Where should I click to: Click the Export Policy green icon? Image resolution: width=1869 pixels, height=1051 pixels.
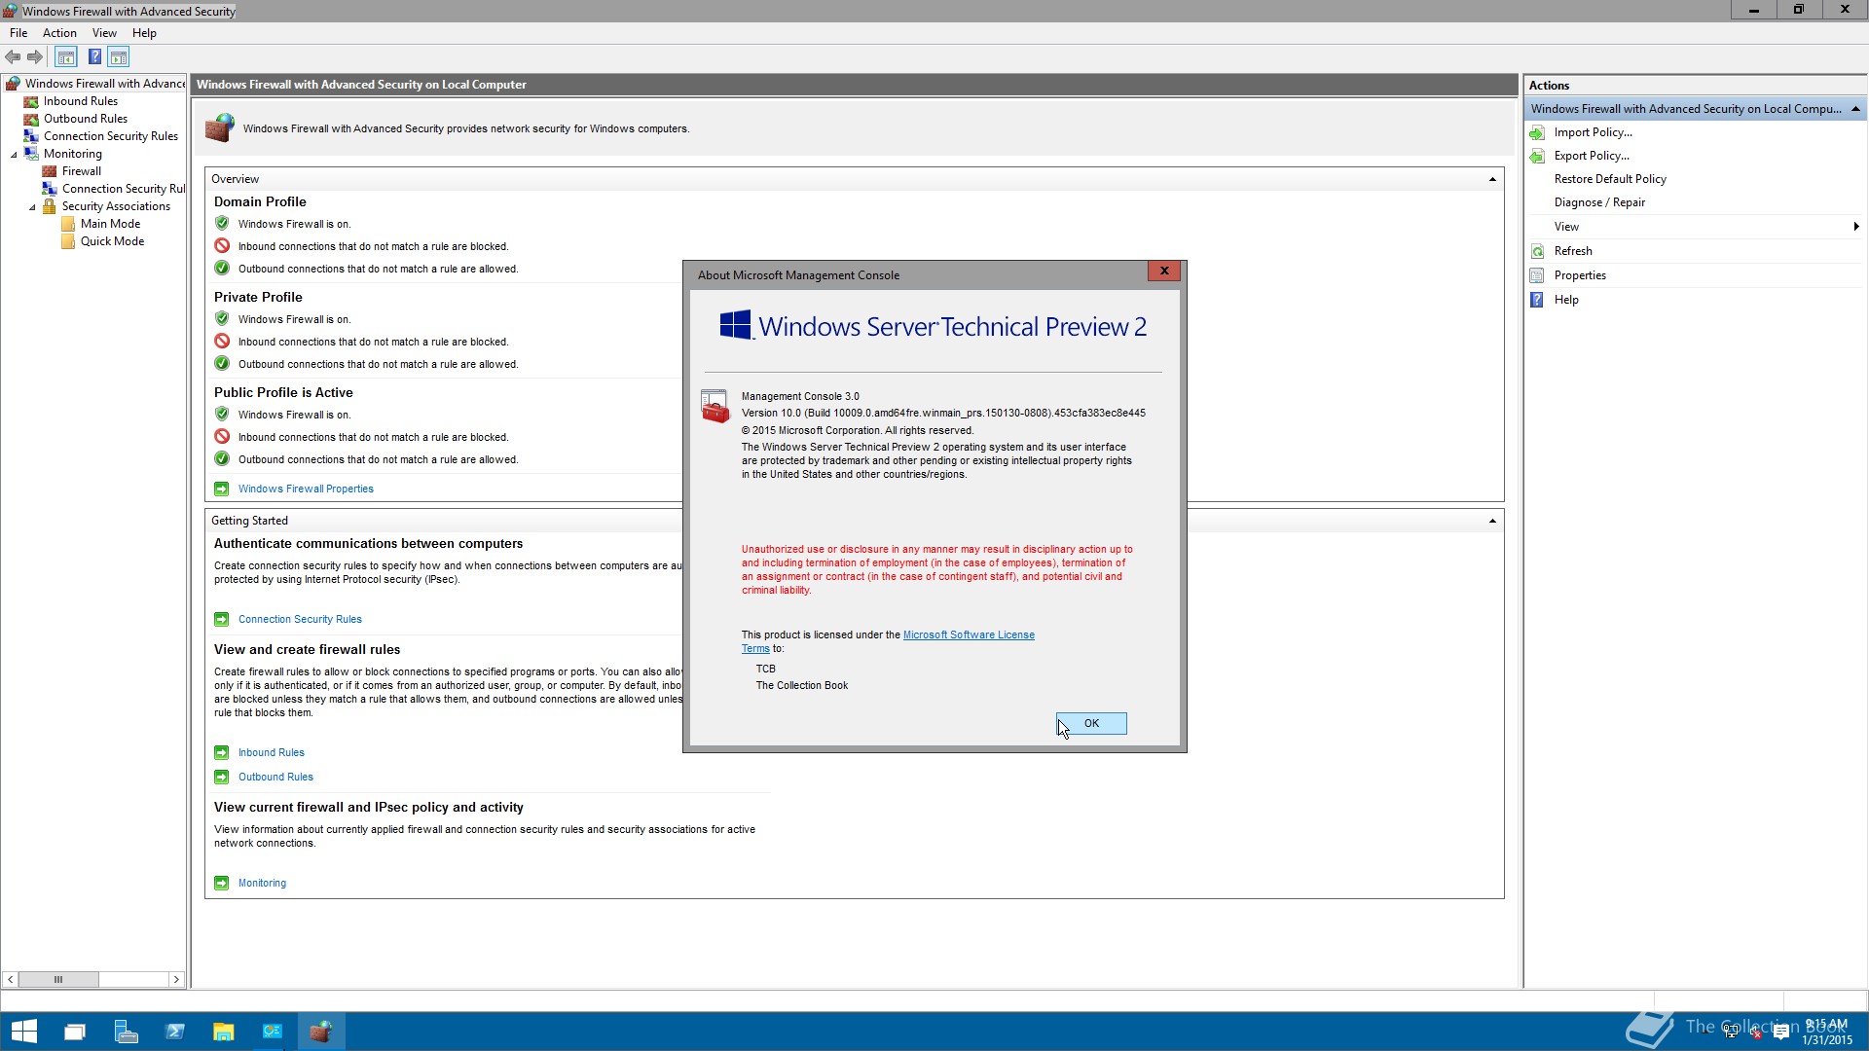click(x=1537, y=156)
